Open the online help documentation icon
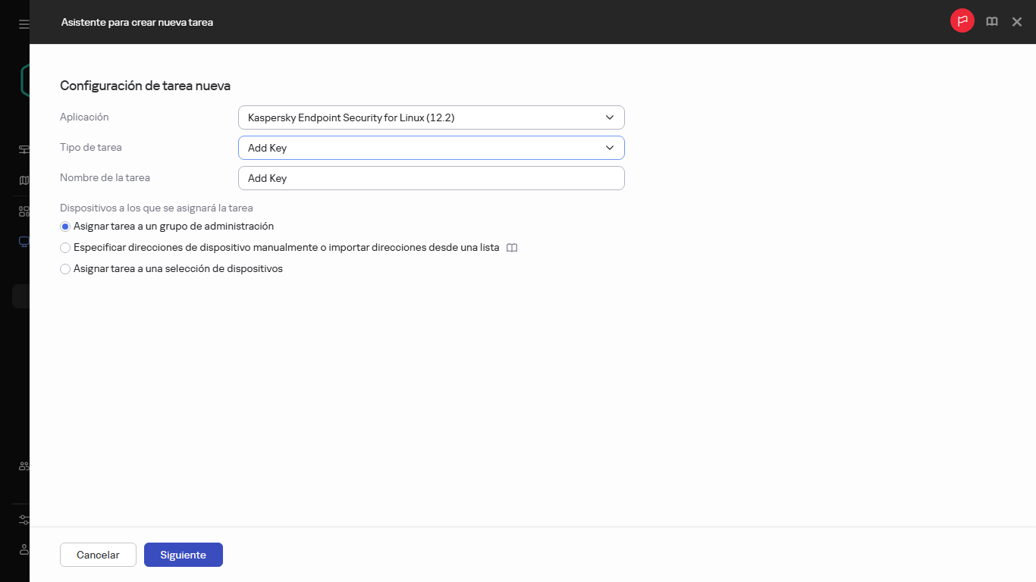Viewport: 1036px width, 582px height. coord(991,21)
